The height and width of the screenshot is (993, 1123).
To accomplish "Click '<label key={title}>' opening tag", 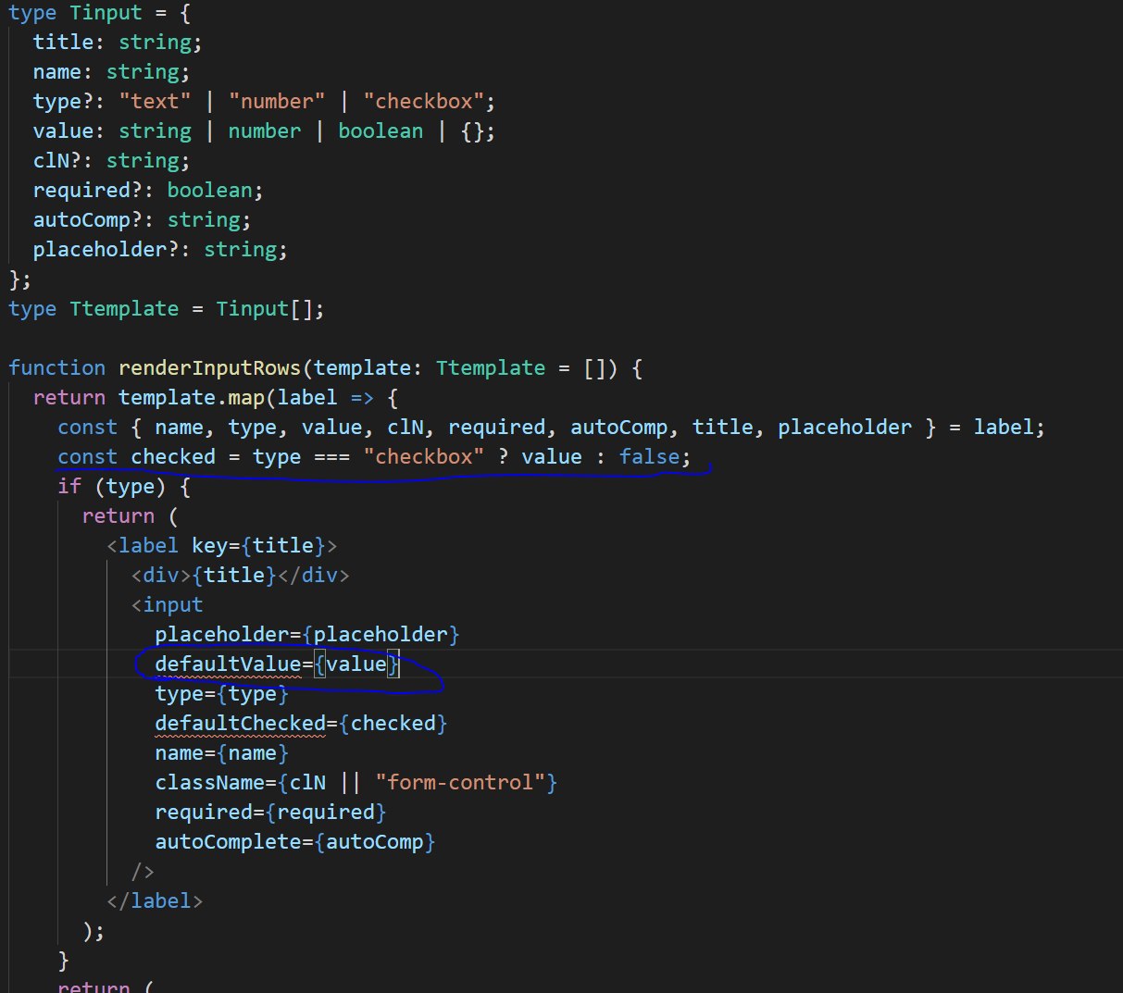I will [x=221, y=546].
